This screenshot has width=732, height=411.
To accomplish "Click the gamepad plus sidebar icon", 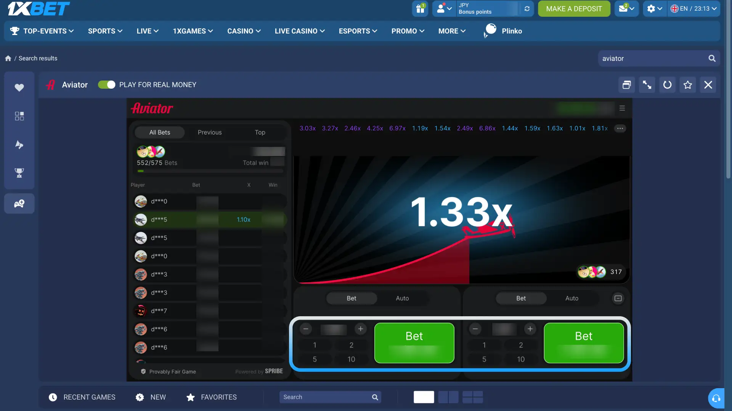I will pos(19,204).
